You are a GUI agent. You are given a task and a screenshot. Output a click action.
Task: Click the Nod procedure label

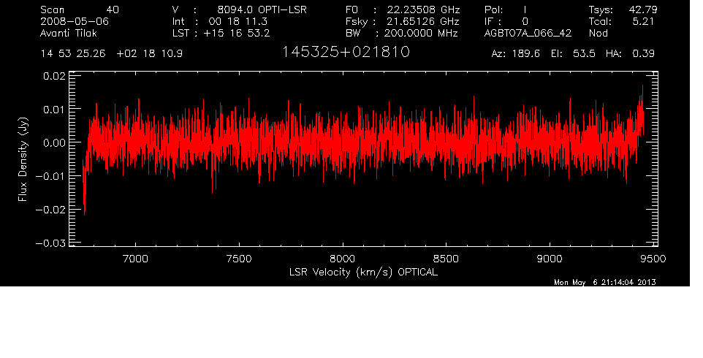[598, 33]
